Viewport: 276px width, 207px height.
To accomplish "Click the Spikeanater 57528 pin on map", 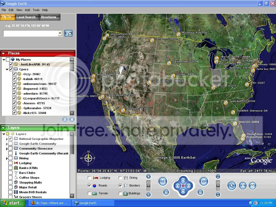I will 169,63.
